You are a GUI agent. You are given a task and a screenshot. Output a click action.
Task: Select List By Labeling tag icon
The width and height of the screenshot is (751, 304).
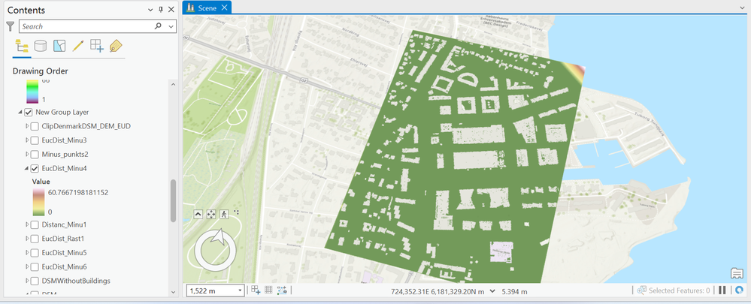(116, 46)
